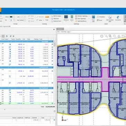126x126 pixels.
Task: Click the steering wheel navigation icon on plan
Action: (101, 36)
